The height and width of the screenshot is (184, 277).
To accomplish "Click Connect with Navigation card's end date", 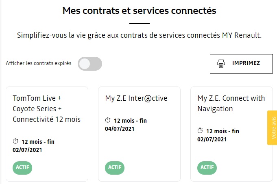I will (x=212, y=139).
